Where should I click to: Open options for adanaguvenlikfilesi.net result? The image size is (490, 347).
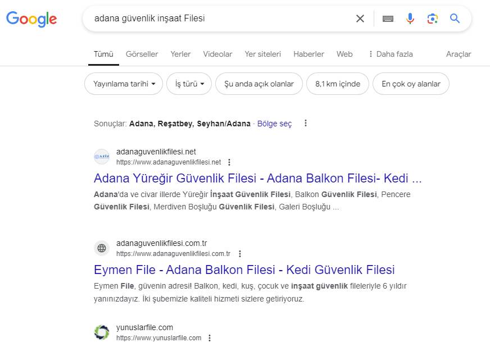tap(229, 162)
